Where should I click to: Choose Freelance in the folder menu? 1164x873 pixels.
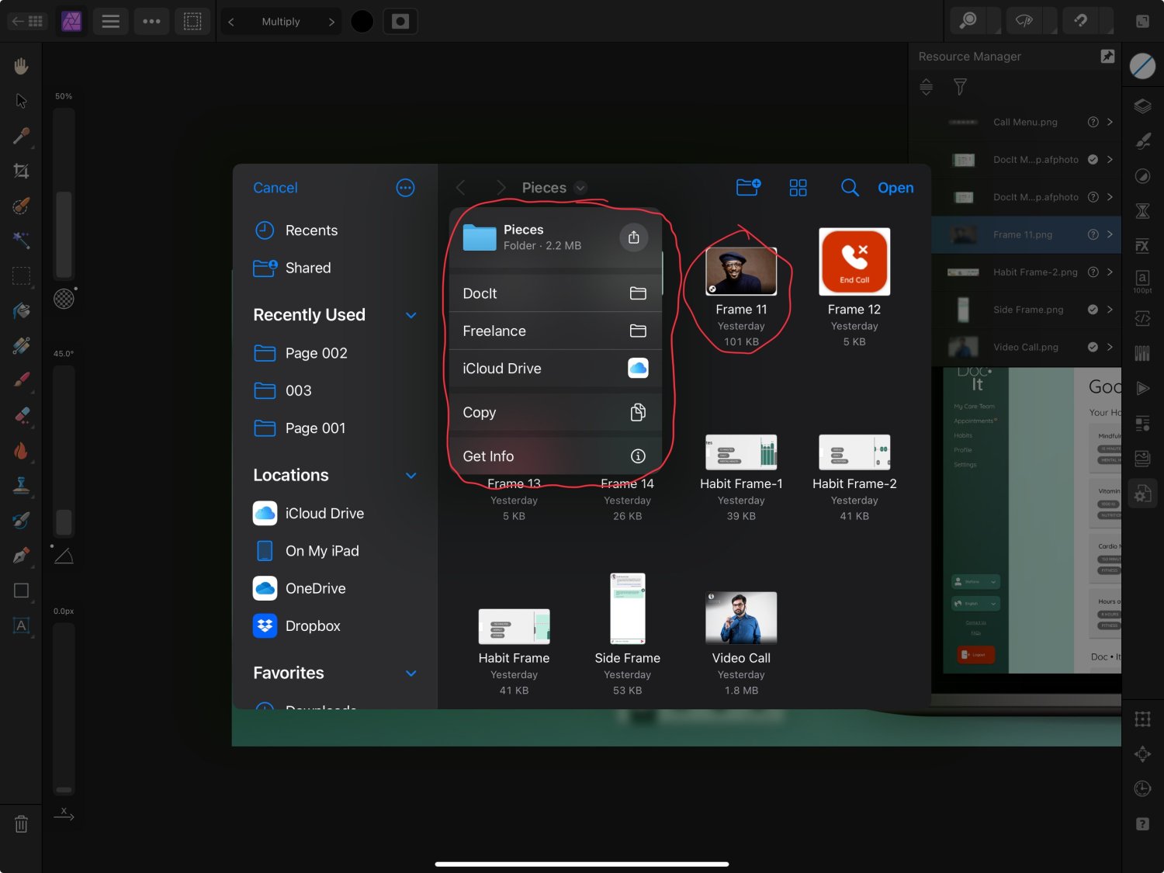555,331
